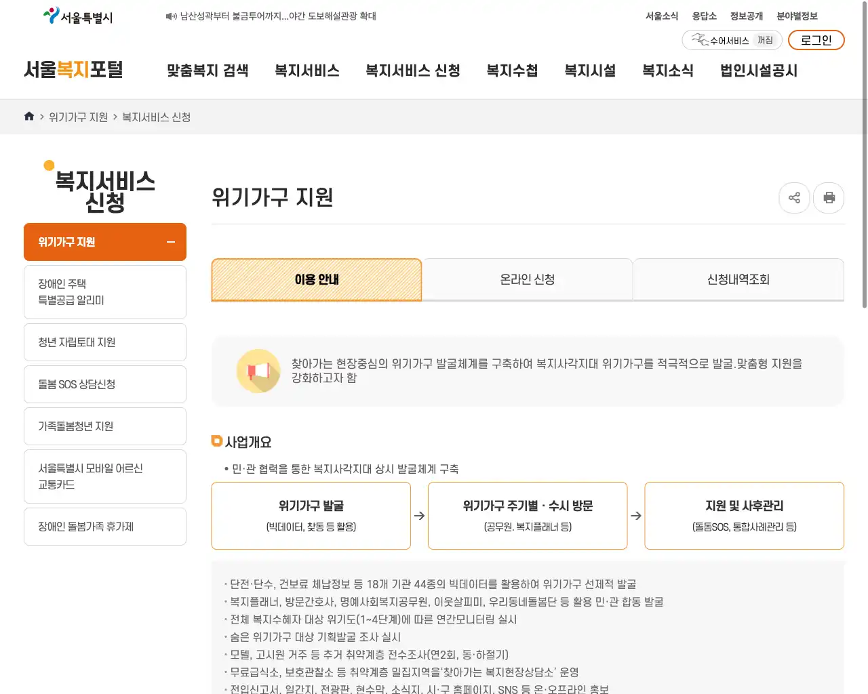Open the 복지서비스 신청 menu

point(413,70)
